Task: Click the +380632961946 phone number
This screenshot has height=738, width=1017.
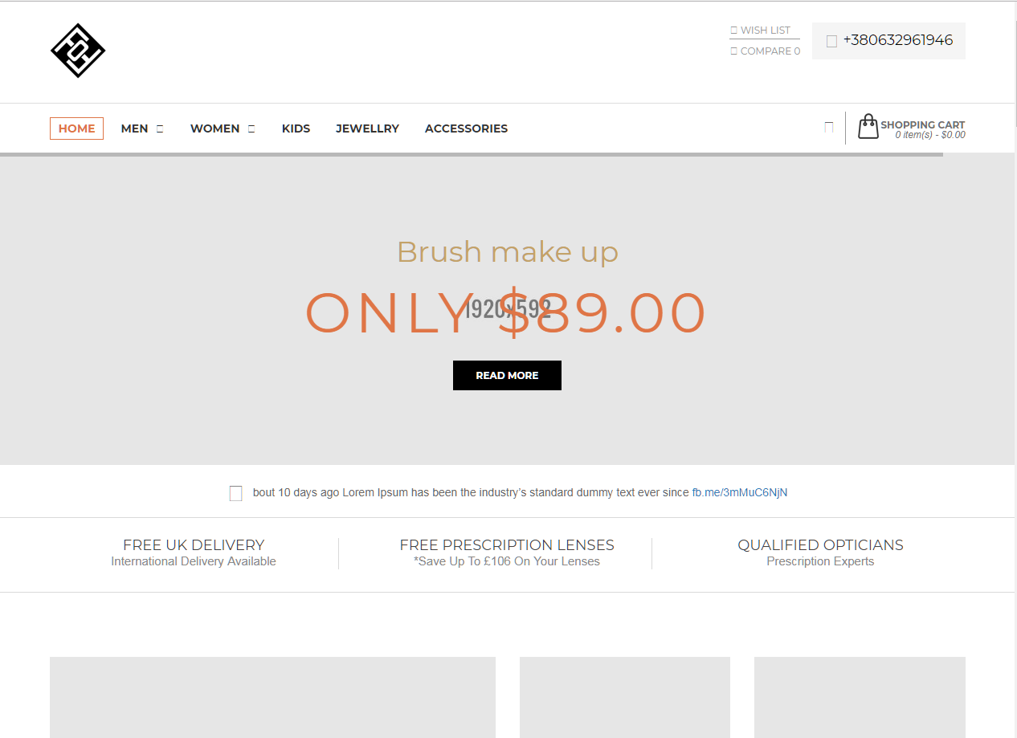Action: [897, 40]
